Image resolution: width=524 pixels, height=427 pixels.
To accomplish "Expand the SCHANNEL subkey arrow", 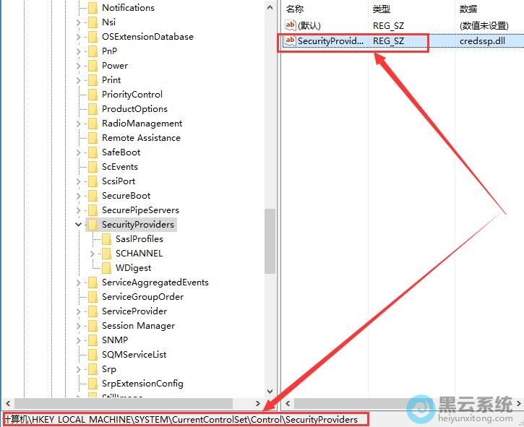I will coord(93,254).
